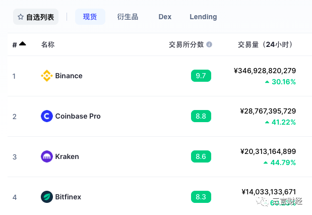312x215 pixels.
Task: Open the Lending tab
Action: [203, 17]
